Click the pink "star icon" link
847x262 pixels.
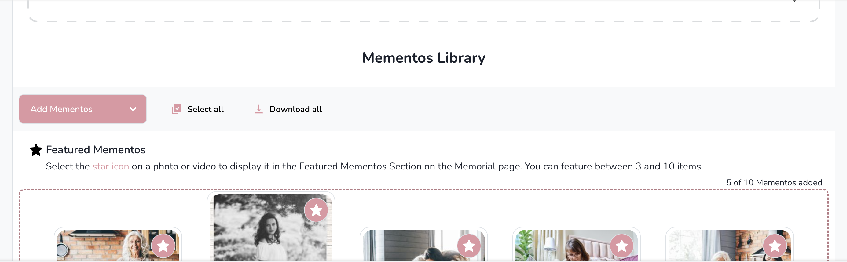tap(111, 166)
